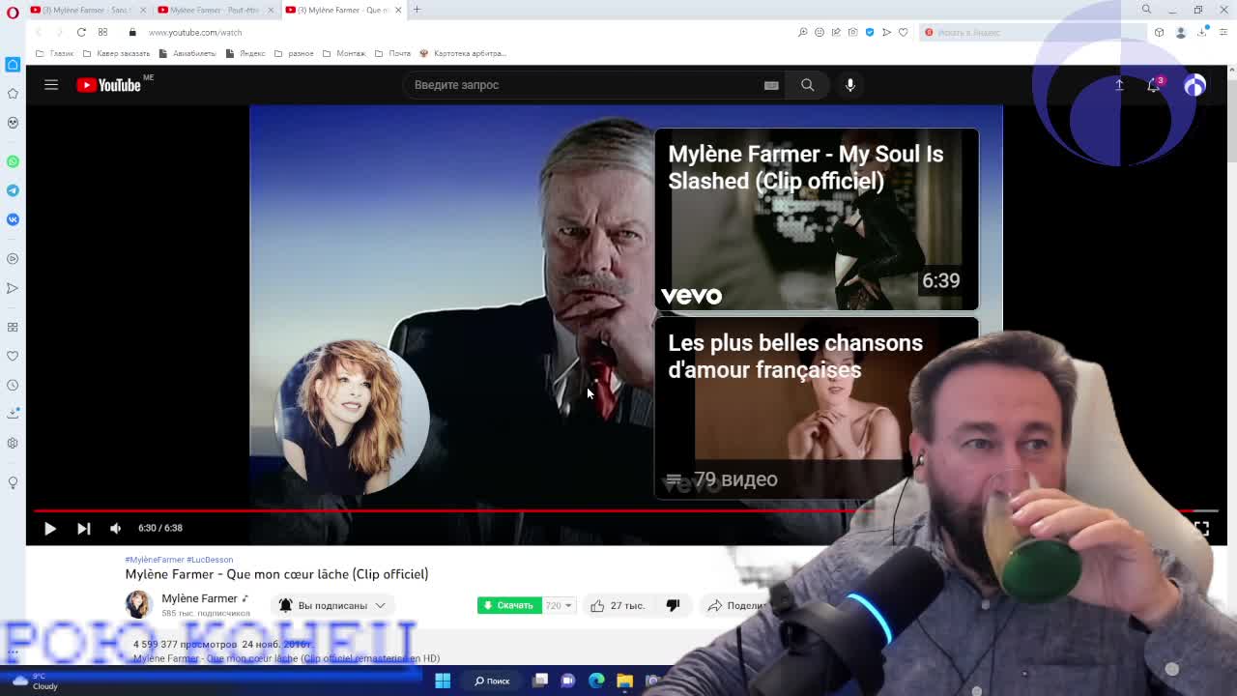Image resolution: width=1237 pixels, height=696 pixels.
Task: Open the Opera main menu
Action: [x=12, y=11]
